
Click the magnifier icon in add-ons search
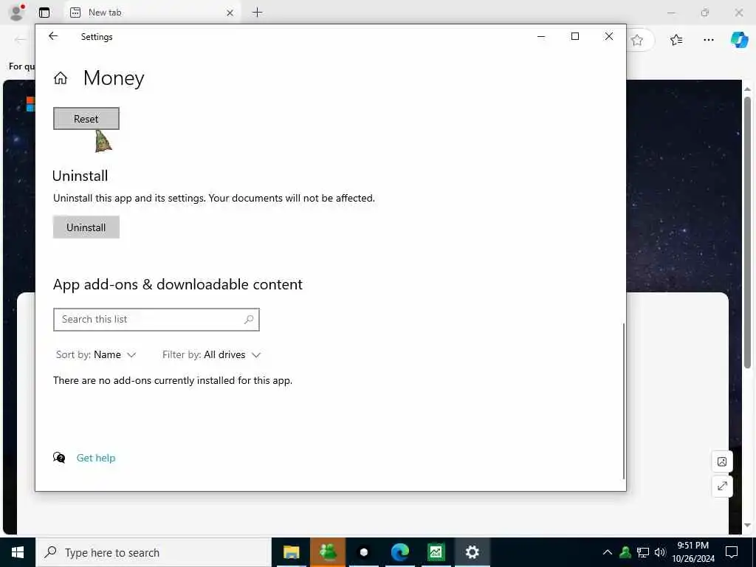pyautogui.click(x=249, y=319)
